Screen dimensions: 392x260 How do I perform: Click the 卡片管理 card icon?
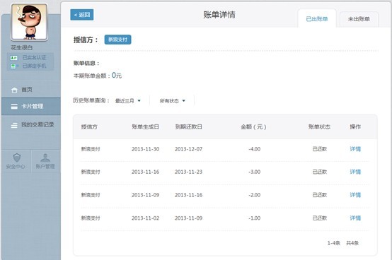pyautogui.click(x=14, y=107)
